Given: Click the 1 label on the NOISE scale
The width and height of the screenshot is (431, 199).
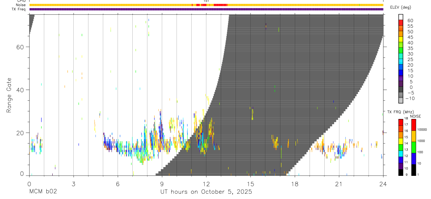Looking at the screenshot, I should 419,174.
